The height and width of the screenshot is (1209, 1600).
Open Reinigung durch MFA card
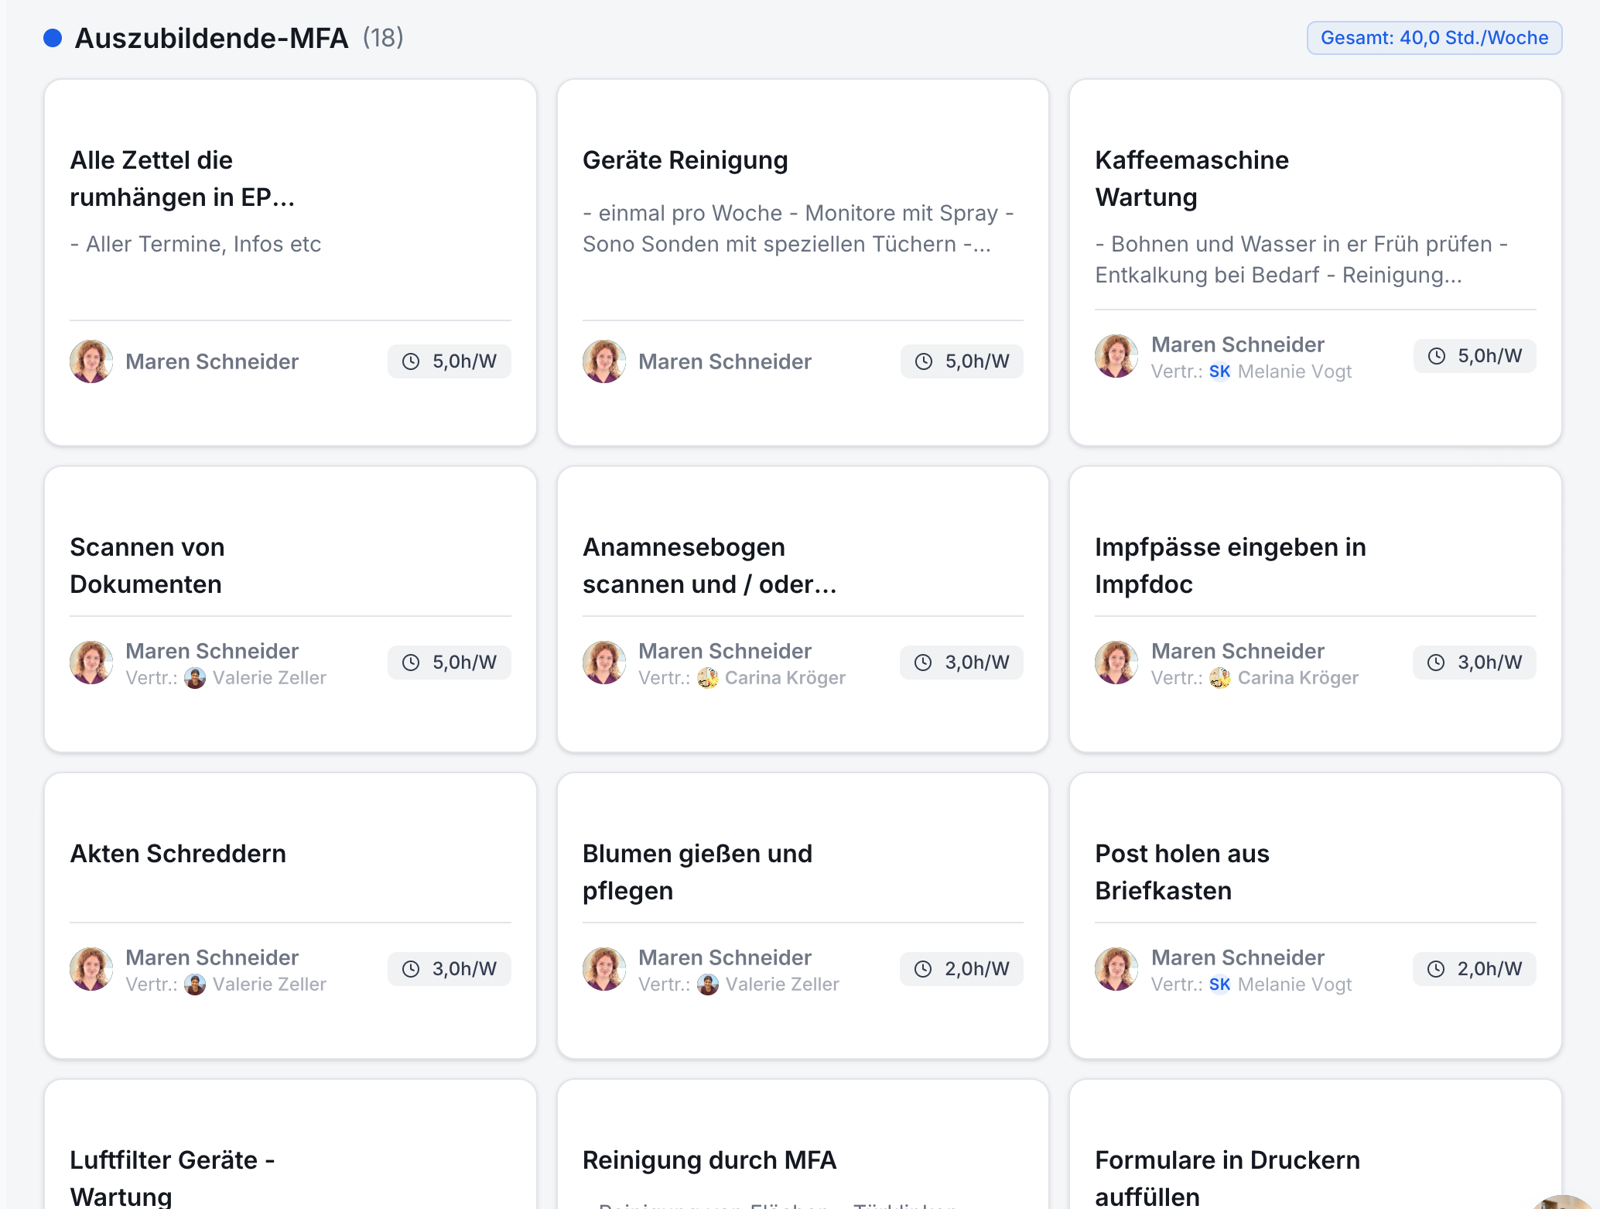pos(802,1145)
